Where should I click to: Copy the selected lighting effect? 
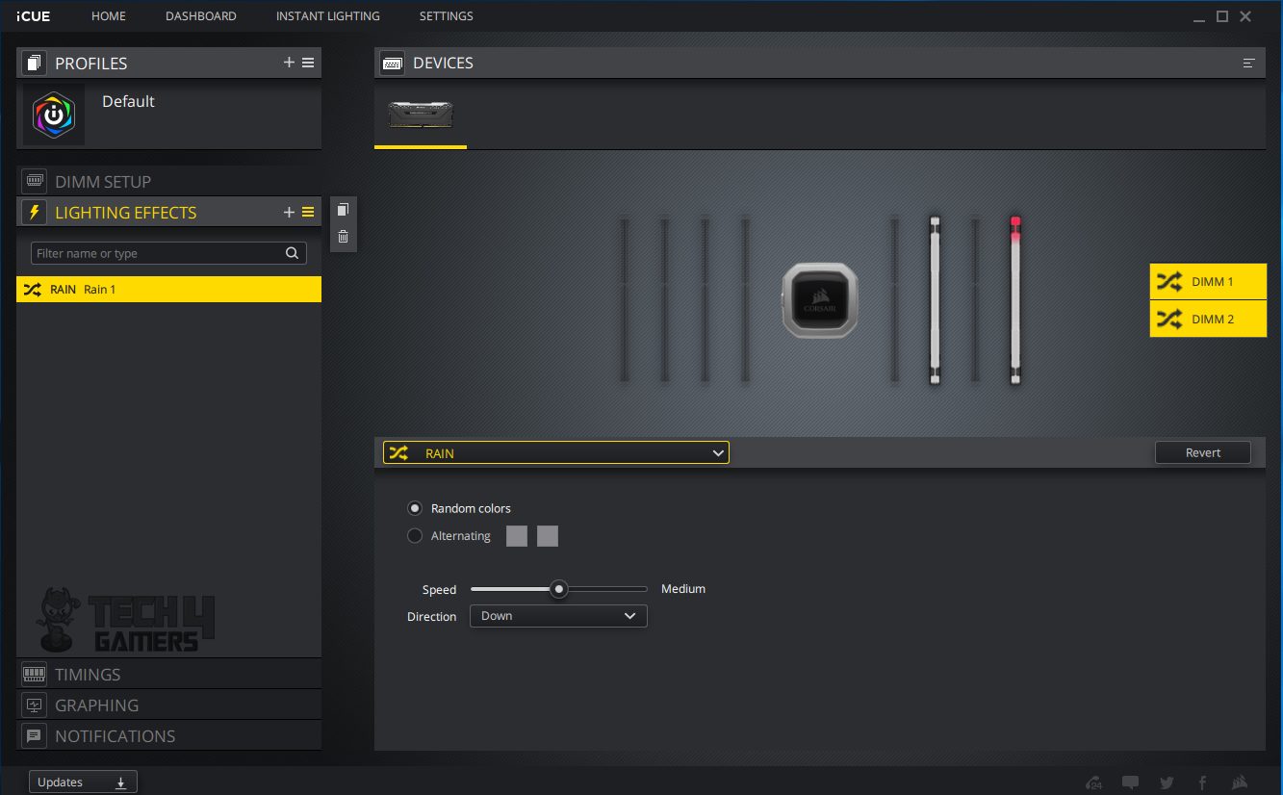(343, 210)
